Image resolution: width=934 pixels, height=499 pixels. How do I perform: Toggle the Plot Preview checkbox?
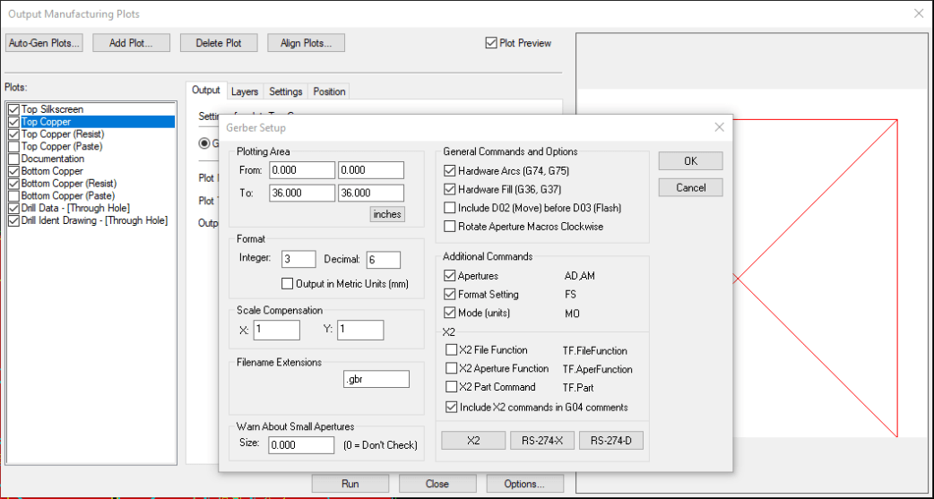coord(491,43)
